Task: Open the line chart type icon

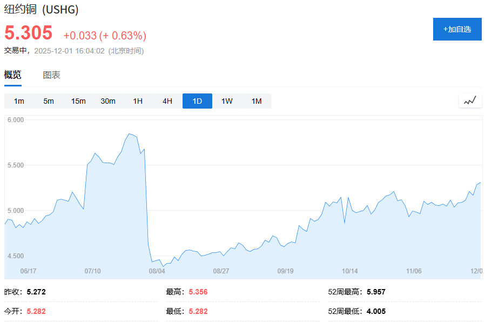Action: tap(470, 100)
